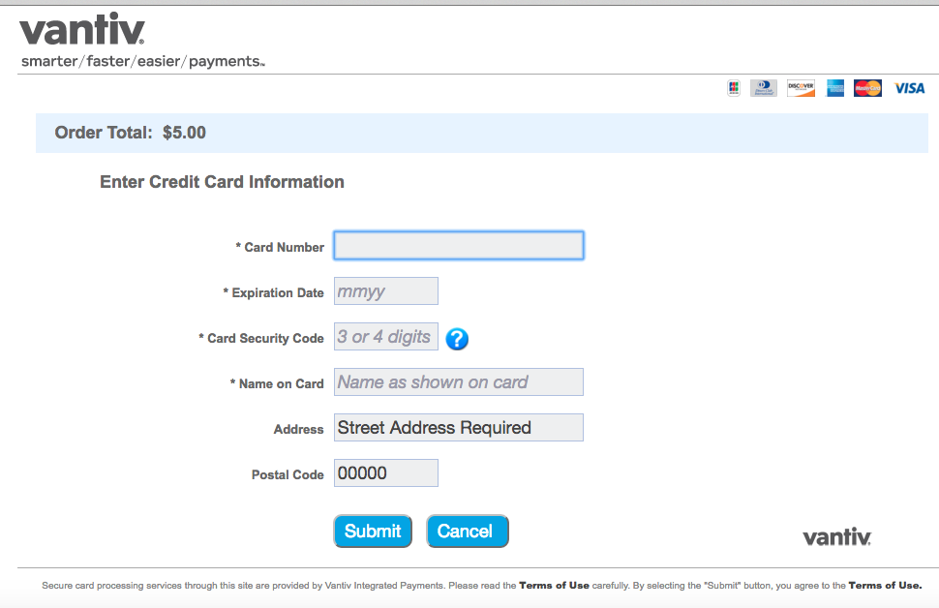Click the smarter/faster/easier/payments tagline

142,61
